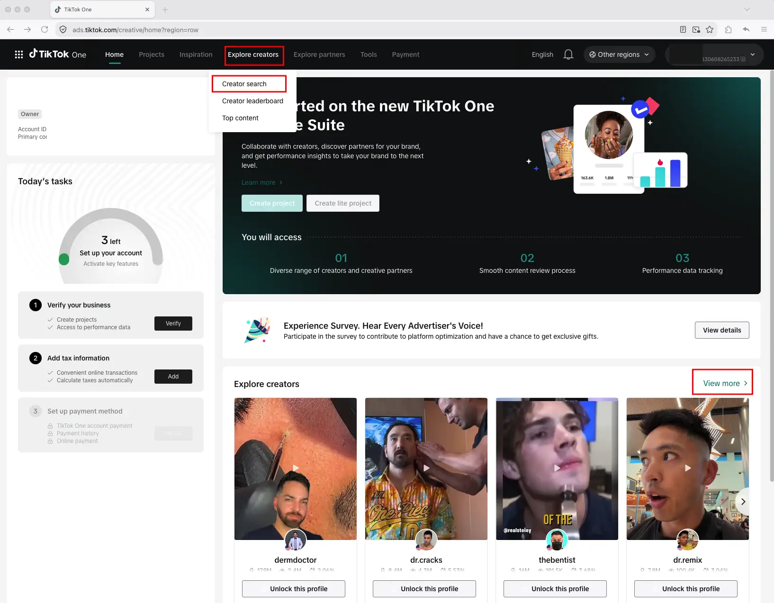This screenshot has height=603, width=774.
Task: Open the notifications bell
Action: [x=568, y=54]
